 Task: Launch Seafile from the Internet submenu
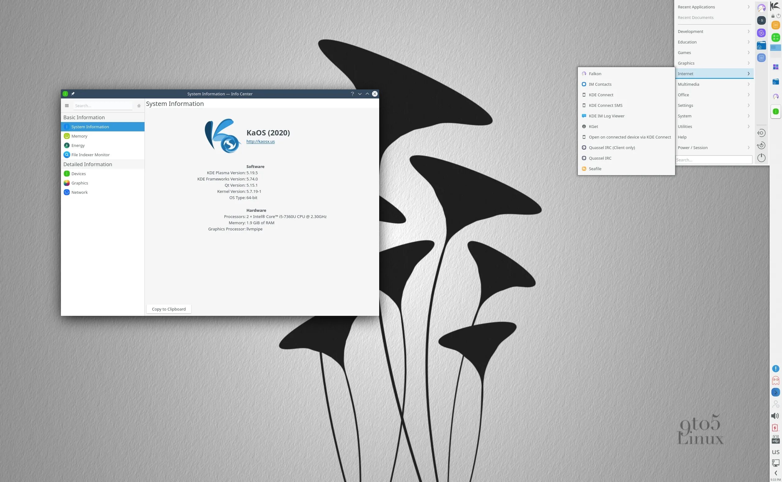(x=595, y=169)
